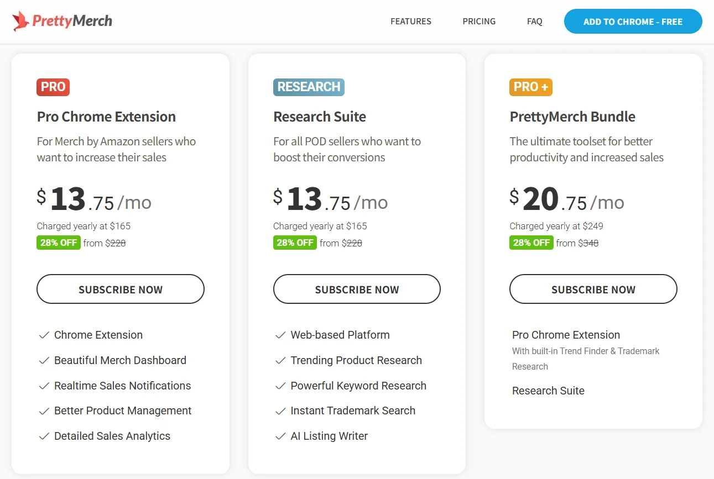Click the red PRO badge
This screenshot has height=479, width=714.
(53, 87)
